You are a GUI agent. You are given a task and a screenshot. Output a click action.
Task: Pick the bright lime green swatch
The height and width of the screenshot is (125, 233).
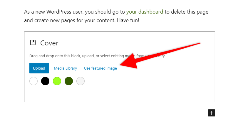click(57, 81)
